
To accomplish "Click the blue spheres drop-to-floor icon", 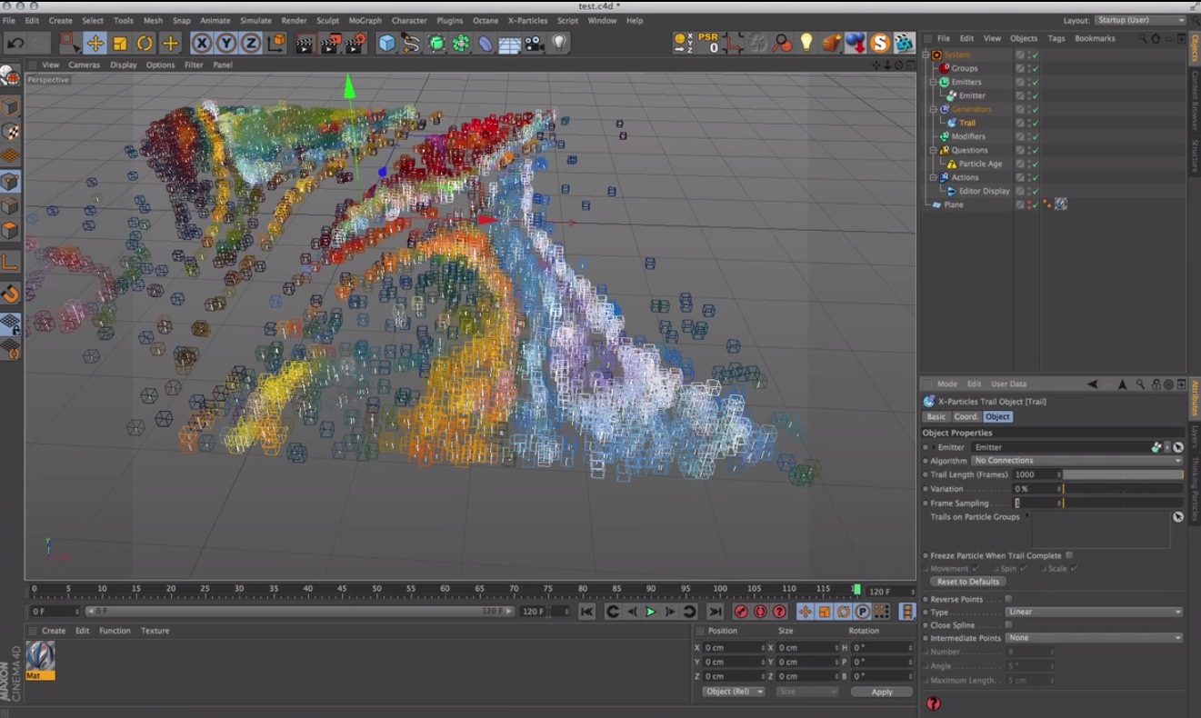I will (855, 43).
